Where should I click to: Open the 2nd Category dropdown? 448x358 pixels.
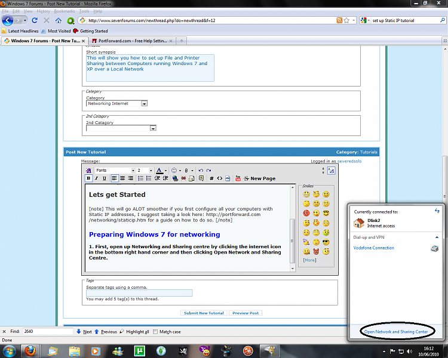(x=121, y=128)
